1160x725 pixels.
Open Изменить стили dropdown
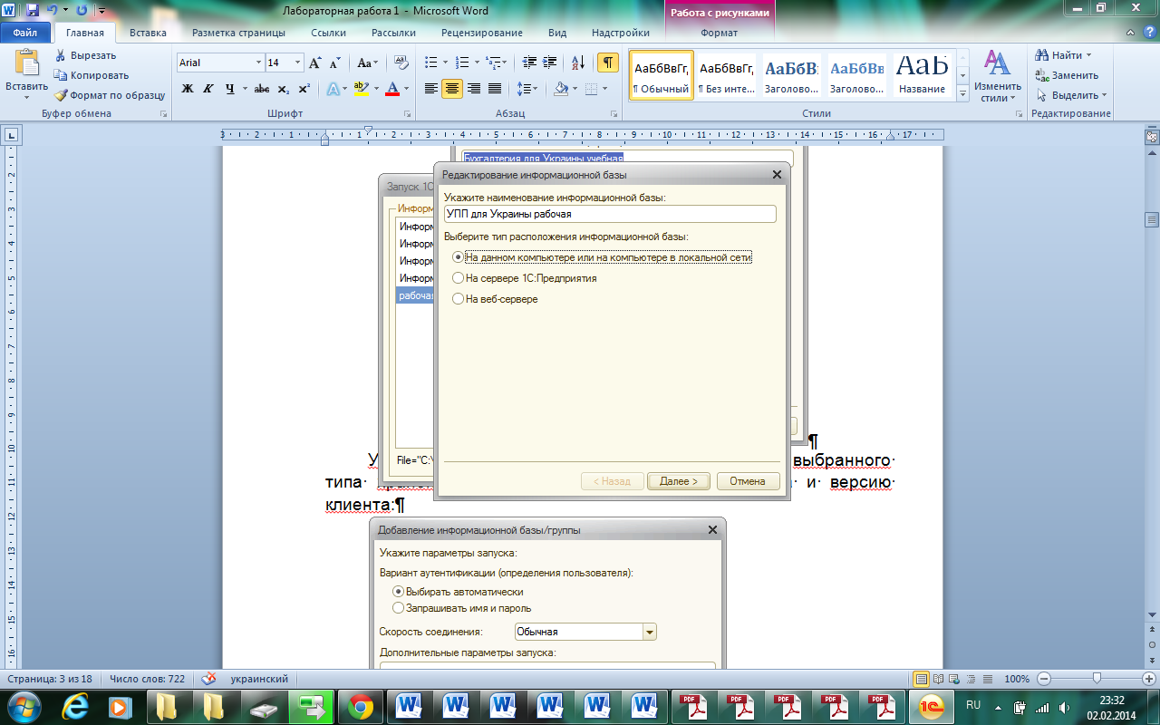pos(997,76)
